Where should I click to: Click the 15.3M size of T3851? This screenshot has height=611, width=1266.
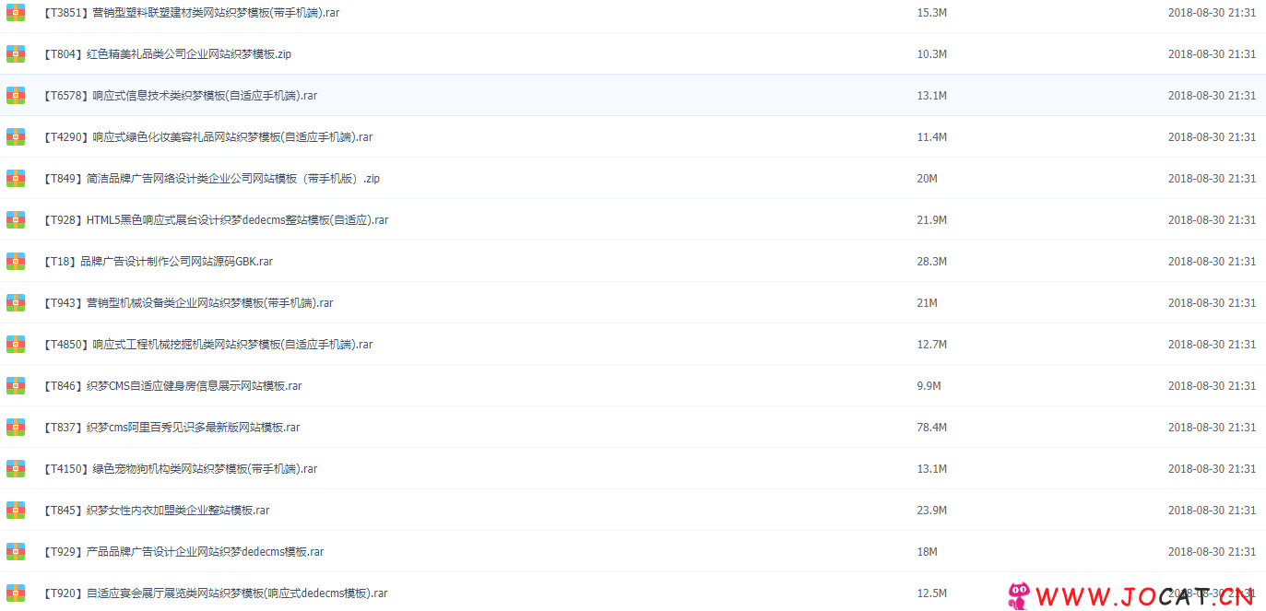tap(932, 13)
